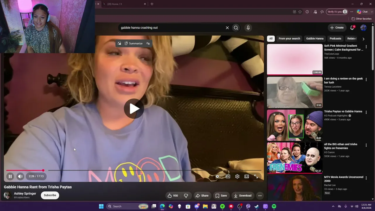Pause the video with the pause button
Viewport: 375px width, 211px height.
[x=10, y=176]
